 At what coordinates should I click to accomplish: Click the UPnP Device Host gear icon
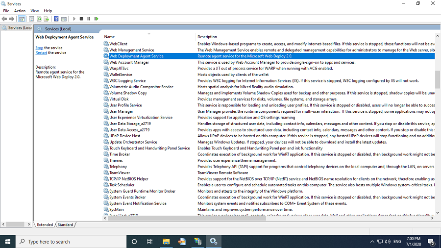[106, 136]
